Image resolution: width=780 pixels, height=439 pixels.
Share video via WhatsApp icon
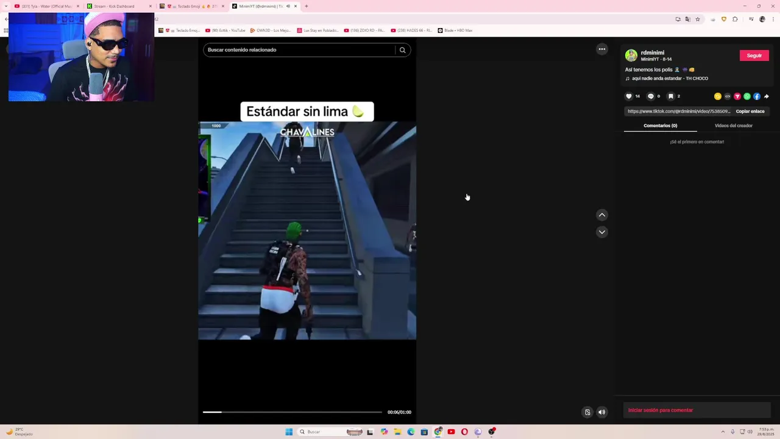pyautogui.click(x=747, y=96)
